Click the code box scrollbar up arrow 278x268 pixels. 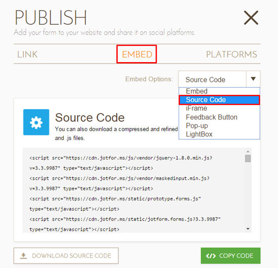[x=248, y=151]
